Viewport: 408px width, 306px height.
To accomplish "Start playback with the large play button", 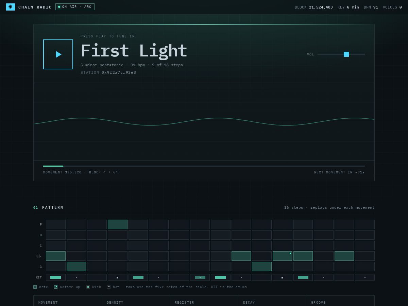I will (58, 54).
